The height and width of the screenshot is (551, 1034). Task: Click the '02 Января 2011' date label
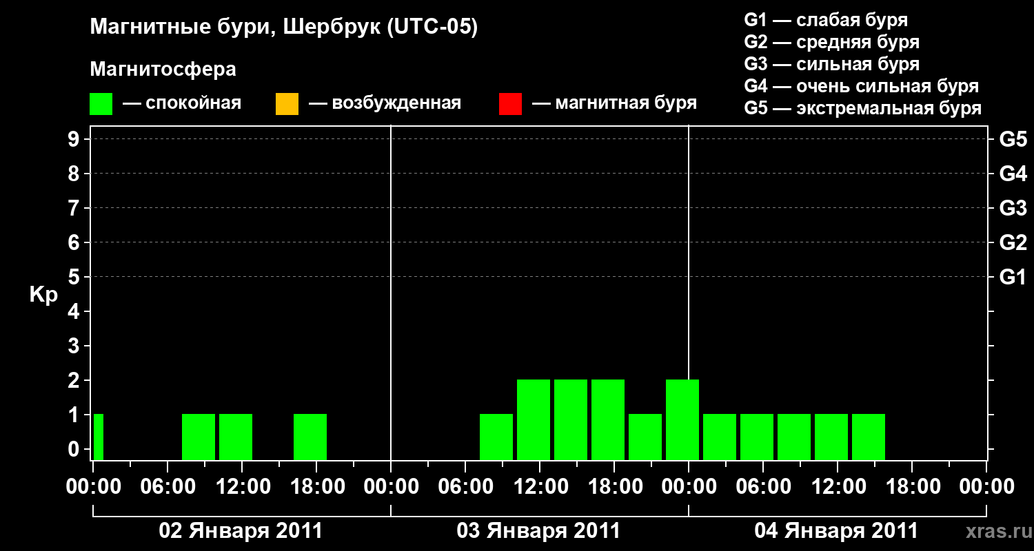coord(241,531)
